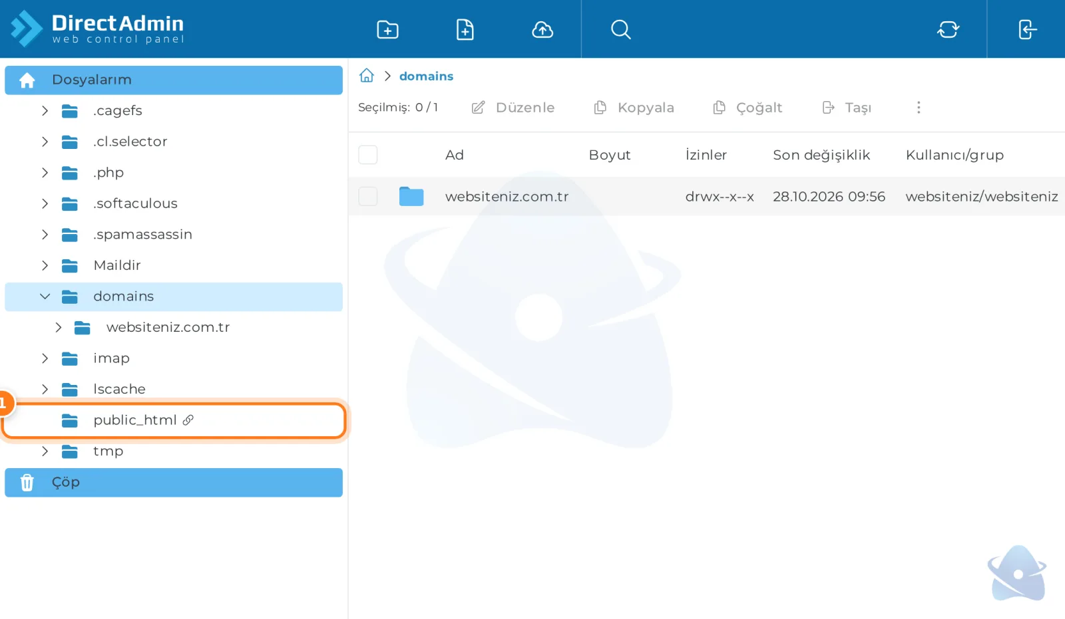The image size is (1065, 619).
Task: Sort by Son değişiklik column header
Action: click(821, 155)
